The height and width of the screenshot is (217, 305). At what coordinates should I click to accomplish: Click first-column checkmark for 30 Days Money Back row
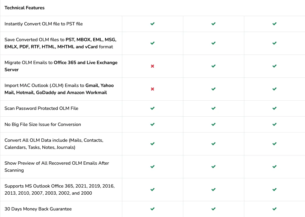[152, 209]
